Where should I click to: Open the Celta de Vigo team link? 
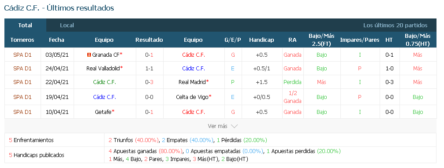tap(192, 97)
